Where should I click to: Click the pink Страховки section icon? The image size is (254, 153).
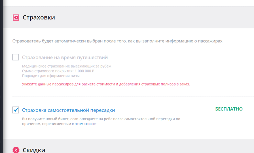(16, 18)
